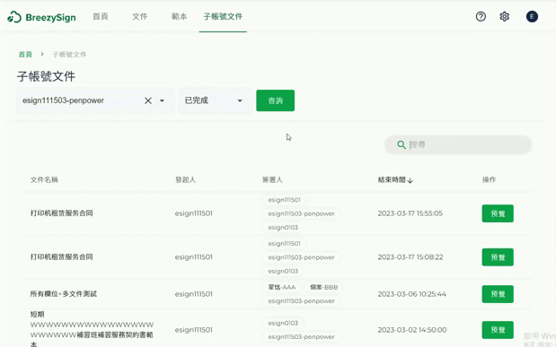Go to 文件 tab
This screenshot has width=556, height=347.
pos(140,17)
